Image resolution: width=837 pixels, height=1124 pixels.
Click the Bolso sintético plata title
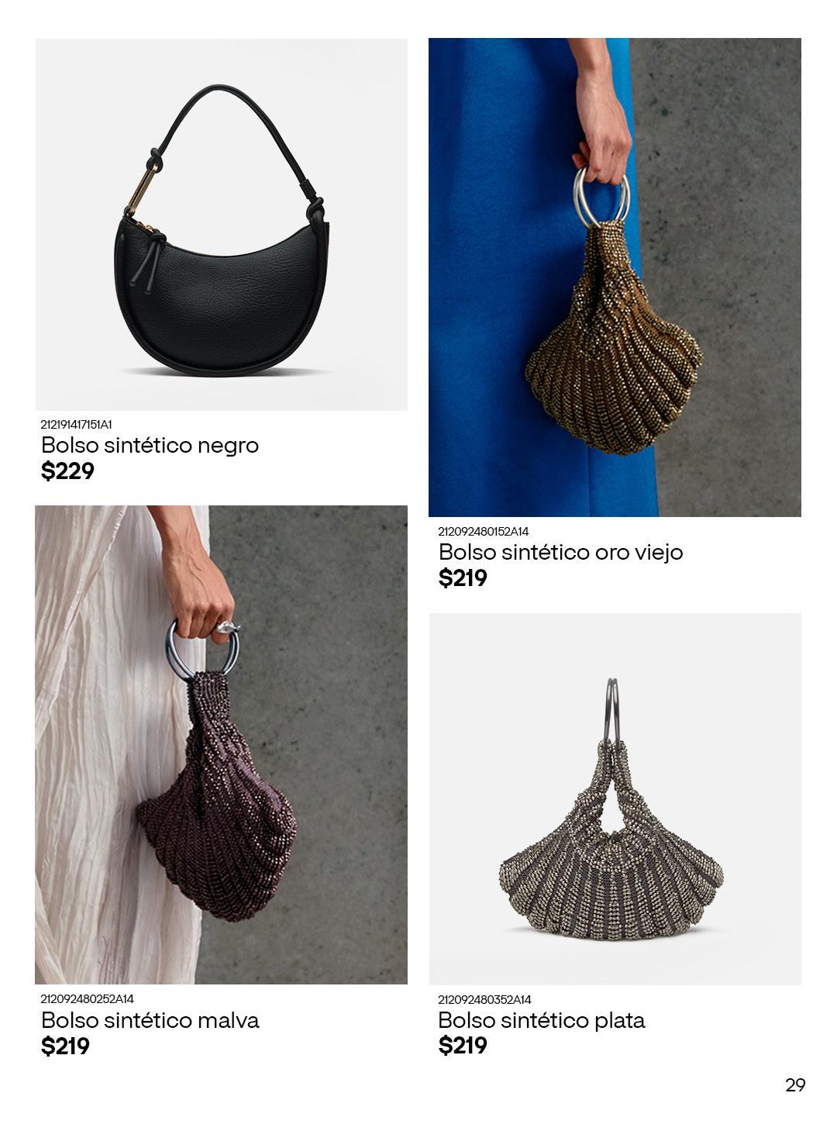pyautogui.click(x=542, y=1020)
